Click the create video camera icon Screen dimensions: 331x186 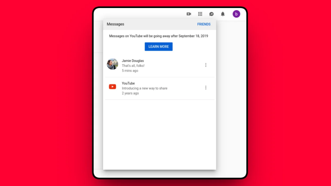click(189, 14)
